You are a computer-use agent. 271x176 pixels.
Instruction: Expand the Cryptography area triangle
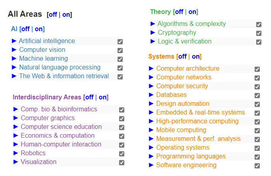[x=153, y=32]
